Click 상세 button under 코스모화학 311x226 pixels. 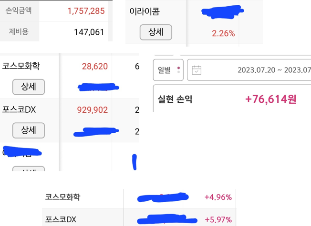click(29, 87)
